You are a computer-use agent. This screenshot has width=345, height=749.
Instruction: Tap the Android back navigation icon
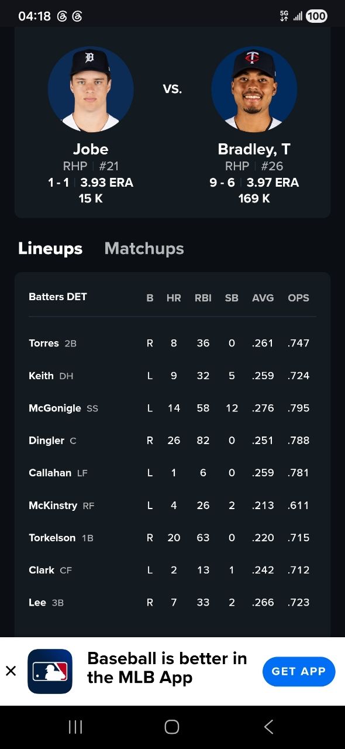click(x=268, y=727)
